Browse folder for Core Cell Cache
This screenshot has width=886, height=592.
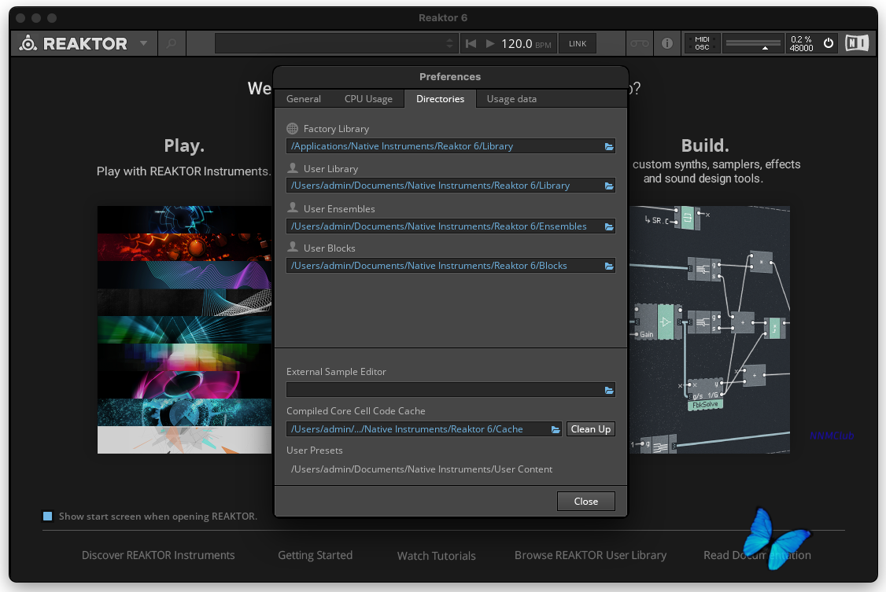tap(556, 429)
